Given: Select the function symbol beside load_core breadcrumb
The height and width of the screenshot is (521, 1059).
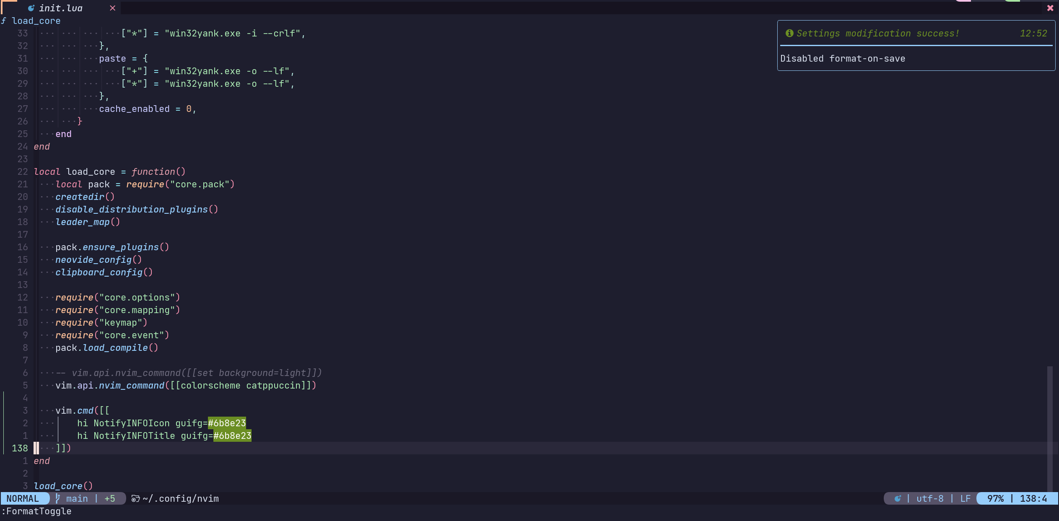Looking at the screenshot, I should [4, 21].
